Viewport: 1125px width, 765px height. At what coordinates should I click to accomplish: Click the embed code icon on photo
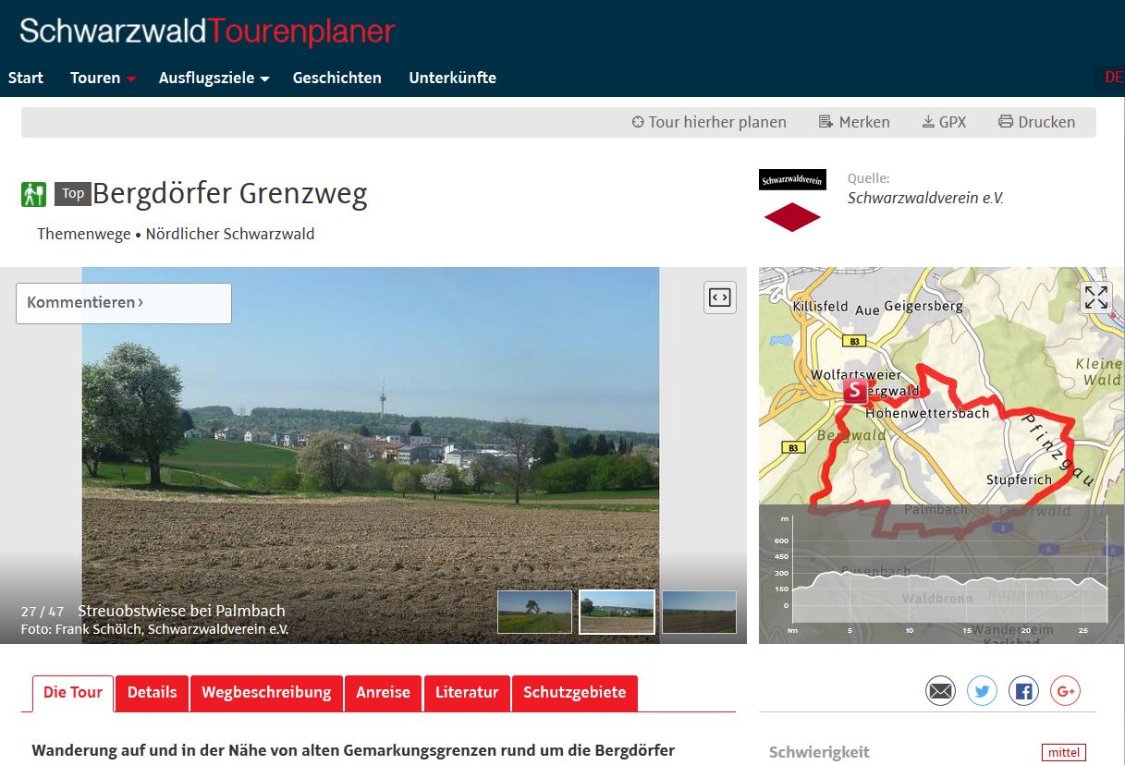720,297
